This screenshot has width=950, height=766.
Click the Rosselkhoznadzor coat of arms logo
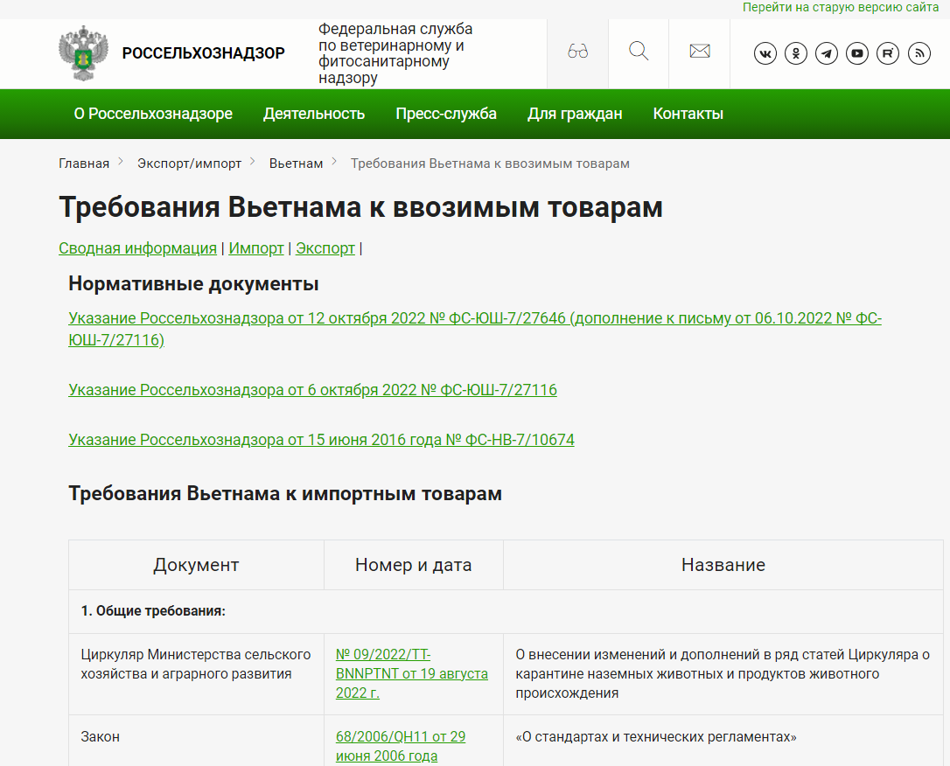pyautogui.click(x=84, y=53)
